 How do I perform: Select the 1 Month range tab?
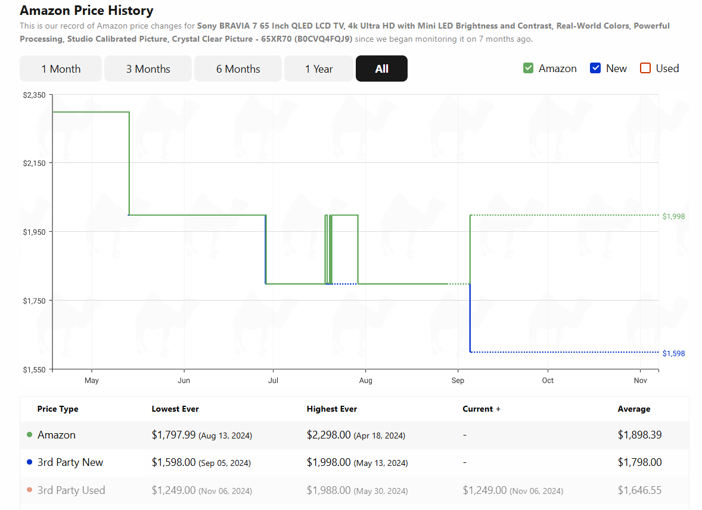pos(61,69)
